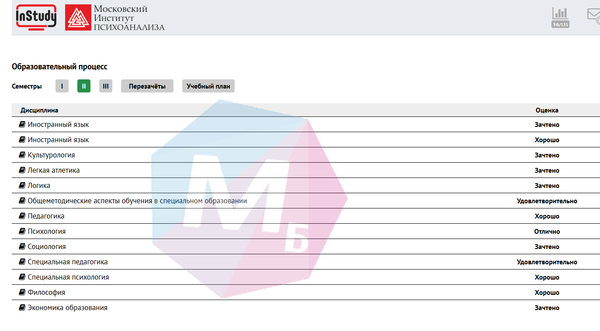This screenshot has width=600, height=331.
Task: Click the book icon next to Психология
Action: point(22,231)
